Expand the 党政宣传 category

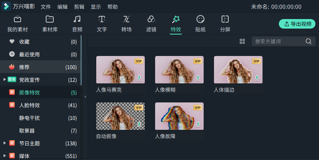point(5,80)
